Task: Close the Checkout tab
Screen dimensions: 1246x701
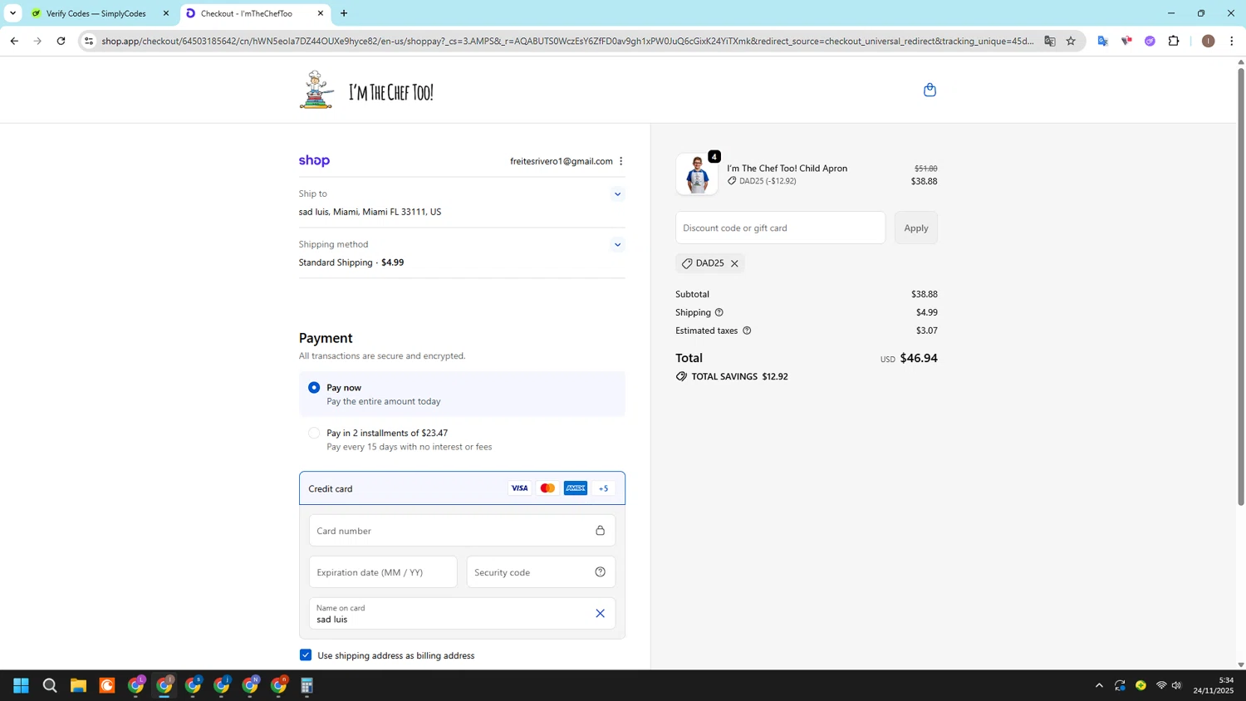Action: (321, 13)
